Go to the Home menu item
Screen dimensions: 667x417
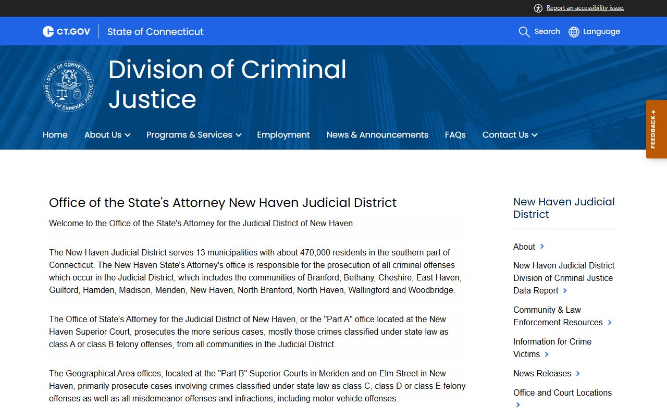tap(55, 134)
